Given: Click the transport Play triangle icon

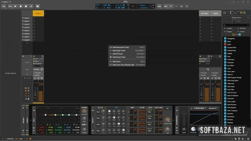Looking at the screenshot, I should point(16,6).
